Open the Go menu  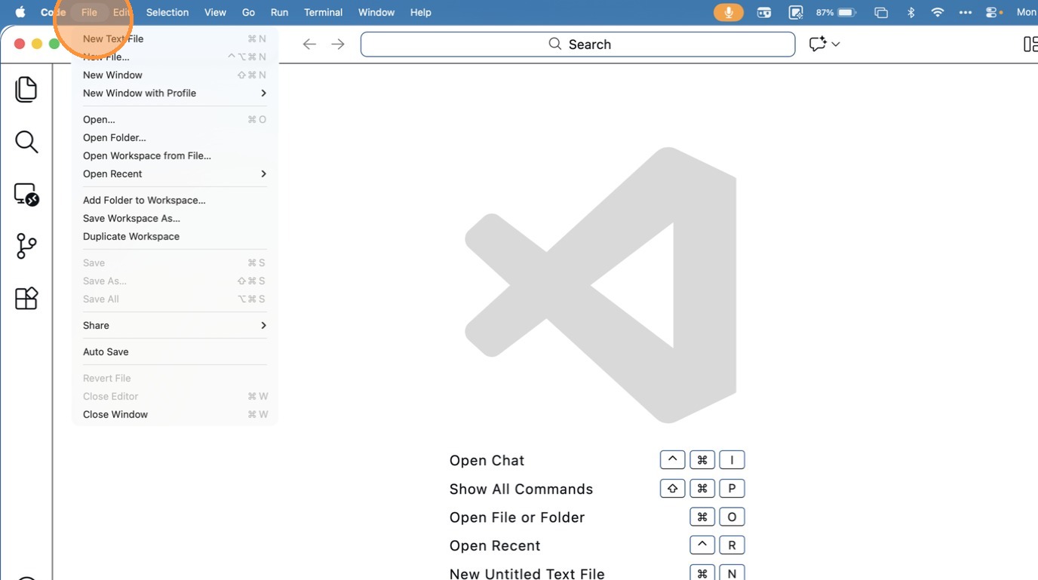(248, 12)
